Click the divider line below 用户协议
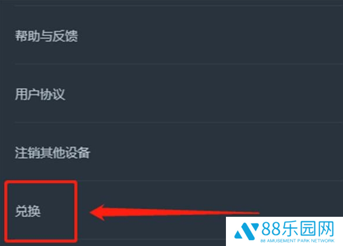Image resolution: width=343 pixels, height=246 pixels. coord(179,122)
